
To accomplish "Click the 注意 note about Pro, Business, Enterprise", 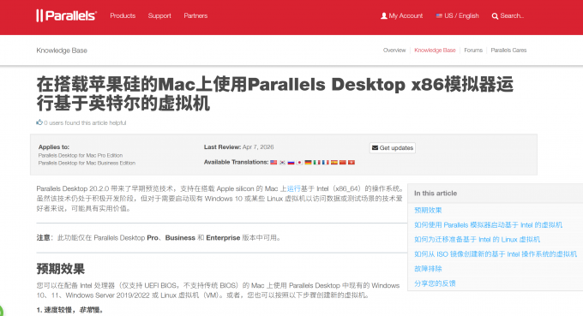I will (159, 238).
